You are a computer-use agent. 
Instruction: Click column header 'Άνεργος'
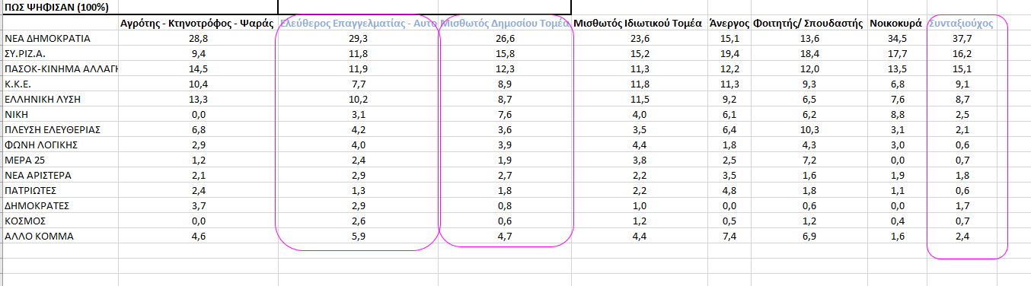tap(729, 24)
